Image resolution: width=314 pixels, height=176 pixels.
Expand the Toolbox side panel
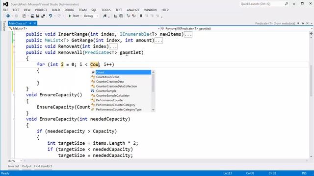pos(4,26)
